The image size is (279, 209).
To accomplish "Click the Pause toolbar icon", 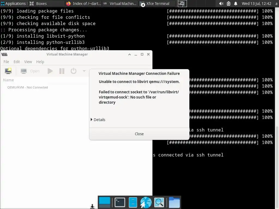I will (x=62, y=71).
